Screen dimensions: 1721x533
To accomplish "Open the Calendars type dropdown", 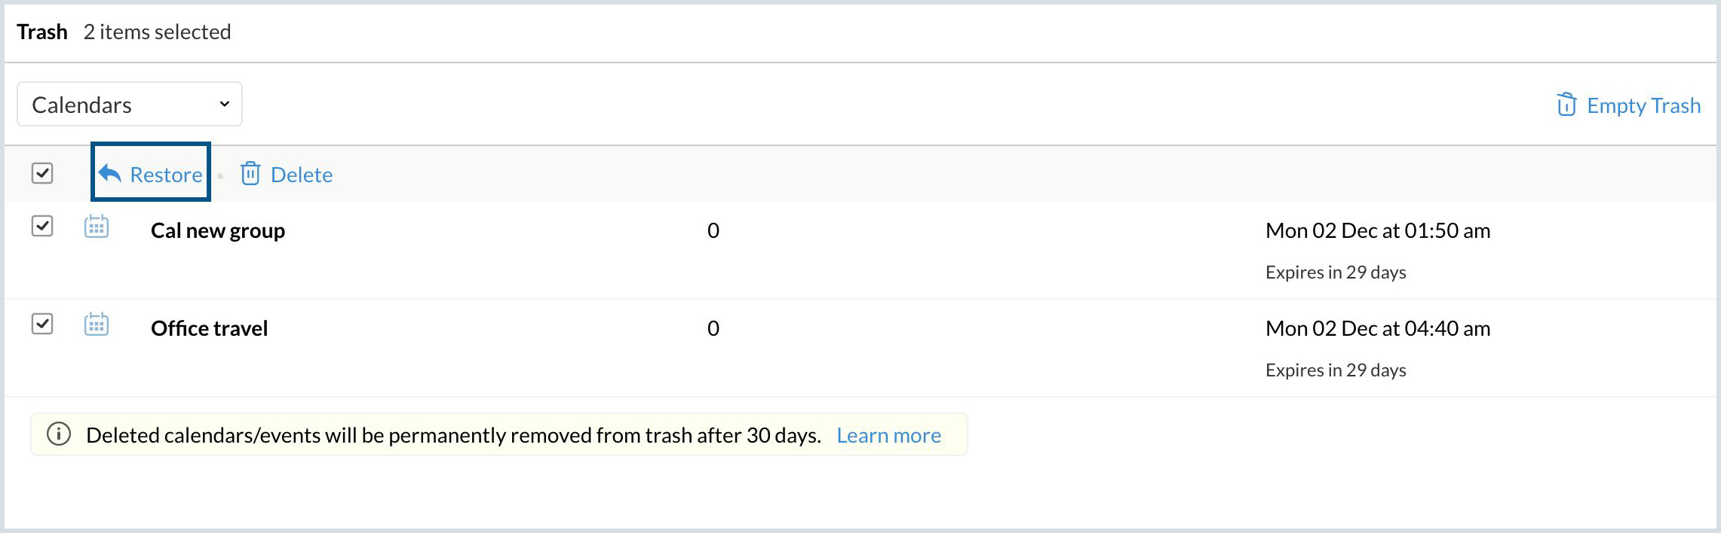I will pyautogui.click(x=129, y=105).
